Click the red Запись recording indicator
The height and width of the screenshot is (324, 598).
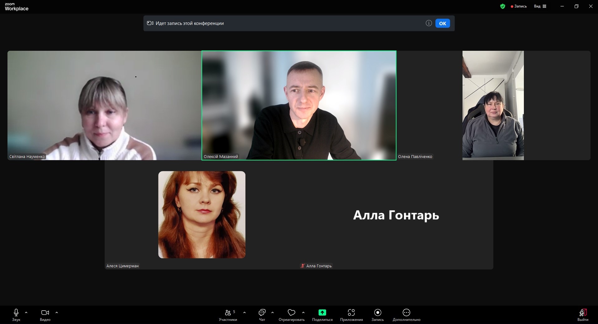519,6
